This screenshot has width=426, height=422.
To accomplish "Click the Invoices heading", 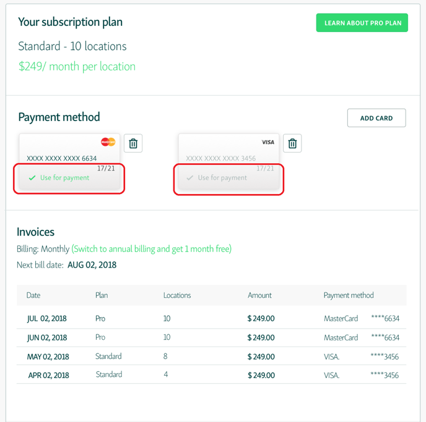I will pyautogui.click(x=35, y=232).
